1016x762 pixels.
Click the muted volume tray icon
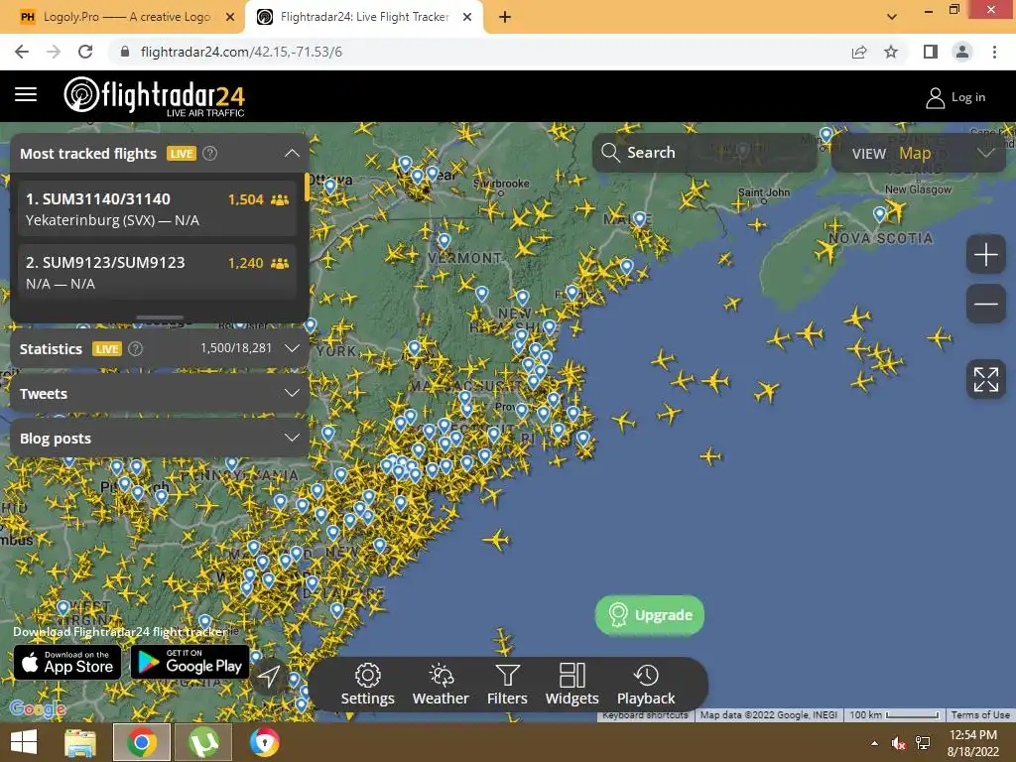[898, 743]
